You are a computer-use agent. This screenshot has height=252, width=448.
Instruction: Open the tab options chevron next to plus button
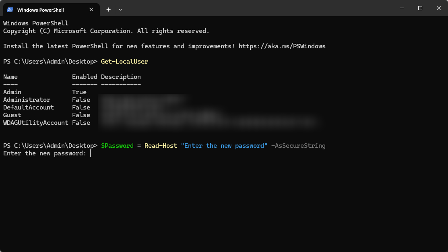120,9
